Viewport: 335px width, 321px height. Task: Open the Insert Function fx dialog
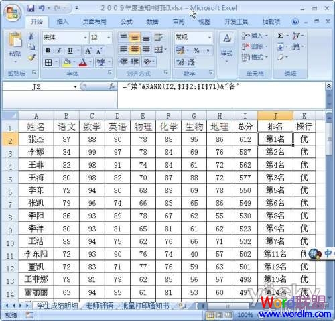click(x=112, y=86)
